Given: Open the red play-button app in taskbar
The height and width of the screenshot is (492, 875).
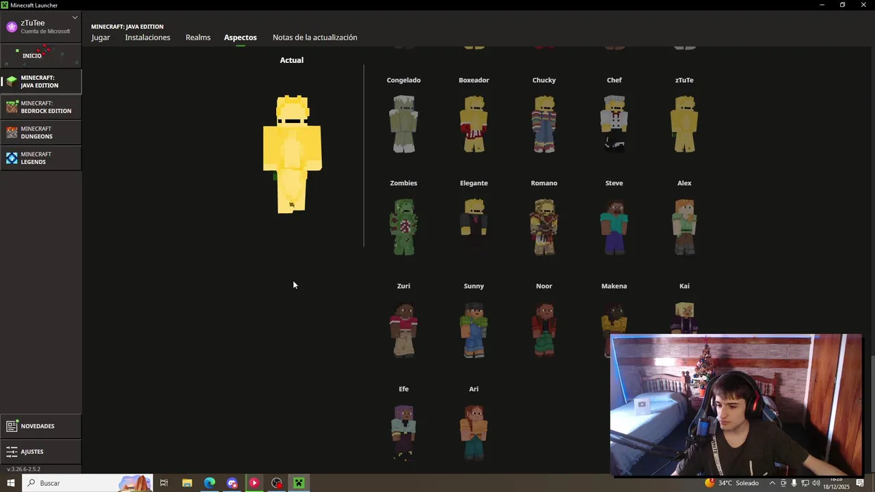Looking at the screenshot, I should 254,483.
